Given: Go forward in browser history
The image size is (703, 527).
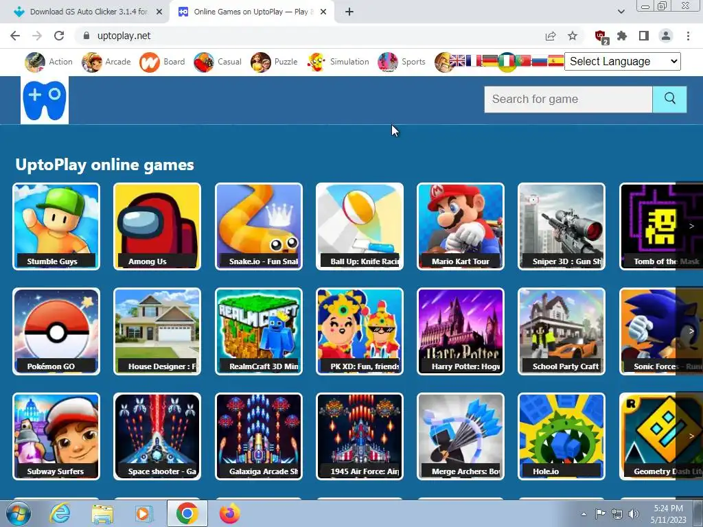Looking at the screenshot, I should [x=37, y=36].
